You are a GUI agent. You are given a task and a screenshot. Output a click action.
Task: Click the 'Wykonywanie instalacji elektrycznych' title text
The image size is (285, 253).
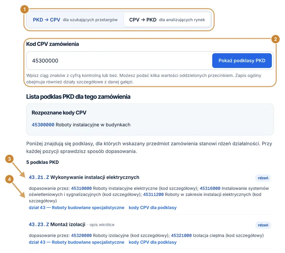tap(95, 177)
